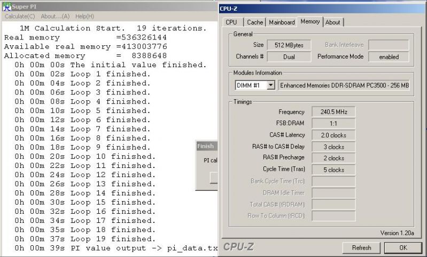The width and height of the screenshot is (427, 257).
Task: Click the Performance Mode enabled field
Action: (389, 57)
